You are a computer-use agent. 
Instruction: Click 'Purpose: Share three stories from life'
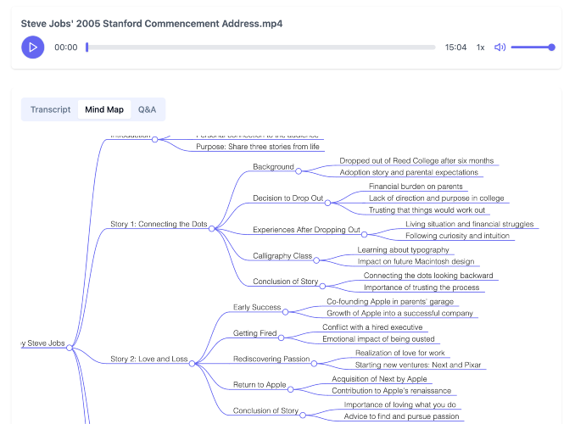(x=258, y=147)
